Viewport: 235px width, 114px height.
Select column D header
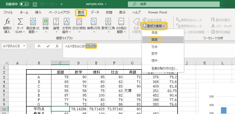79,63
